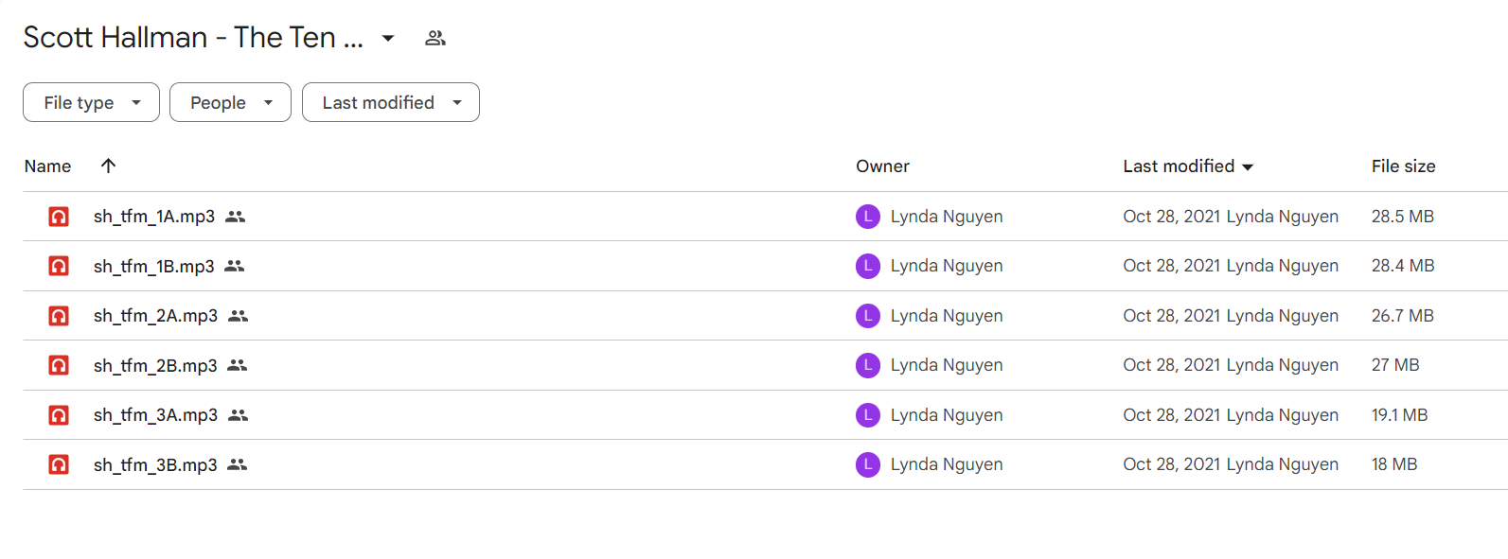Reverse name sort with the arrow icon
1508x559 pixels.
coord(109,166)
